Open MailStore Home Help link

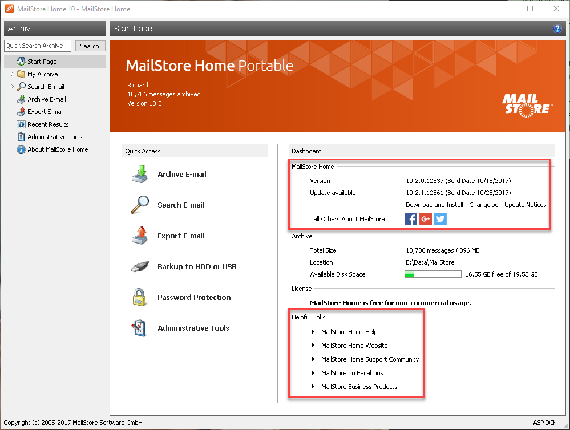[x=349, y=331]
